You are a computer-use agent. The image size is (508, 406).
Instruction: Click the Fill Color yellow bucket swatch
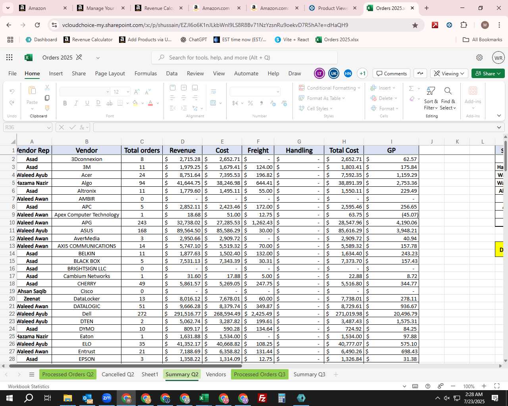tap(135, 103)
